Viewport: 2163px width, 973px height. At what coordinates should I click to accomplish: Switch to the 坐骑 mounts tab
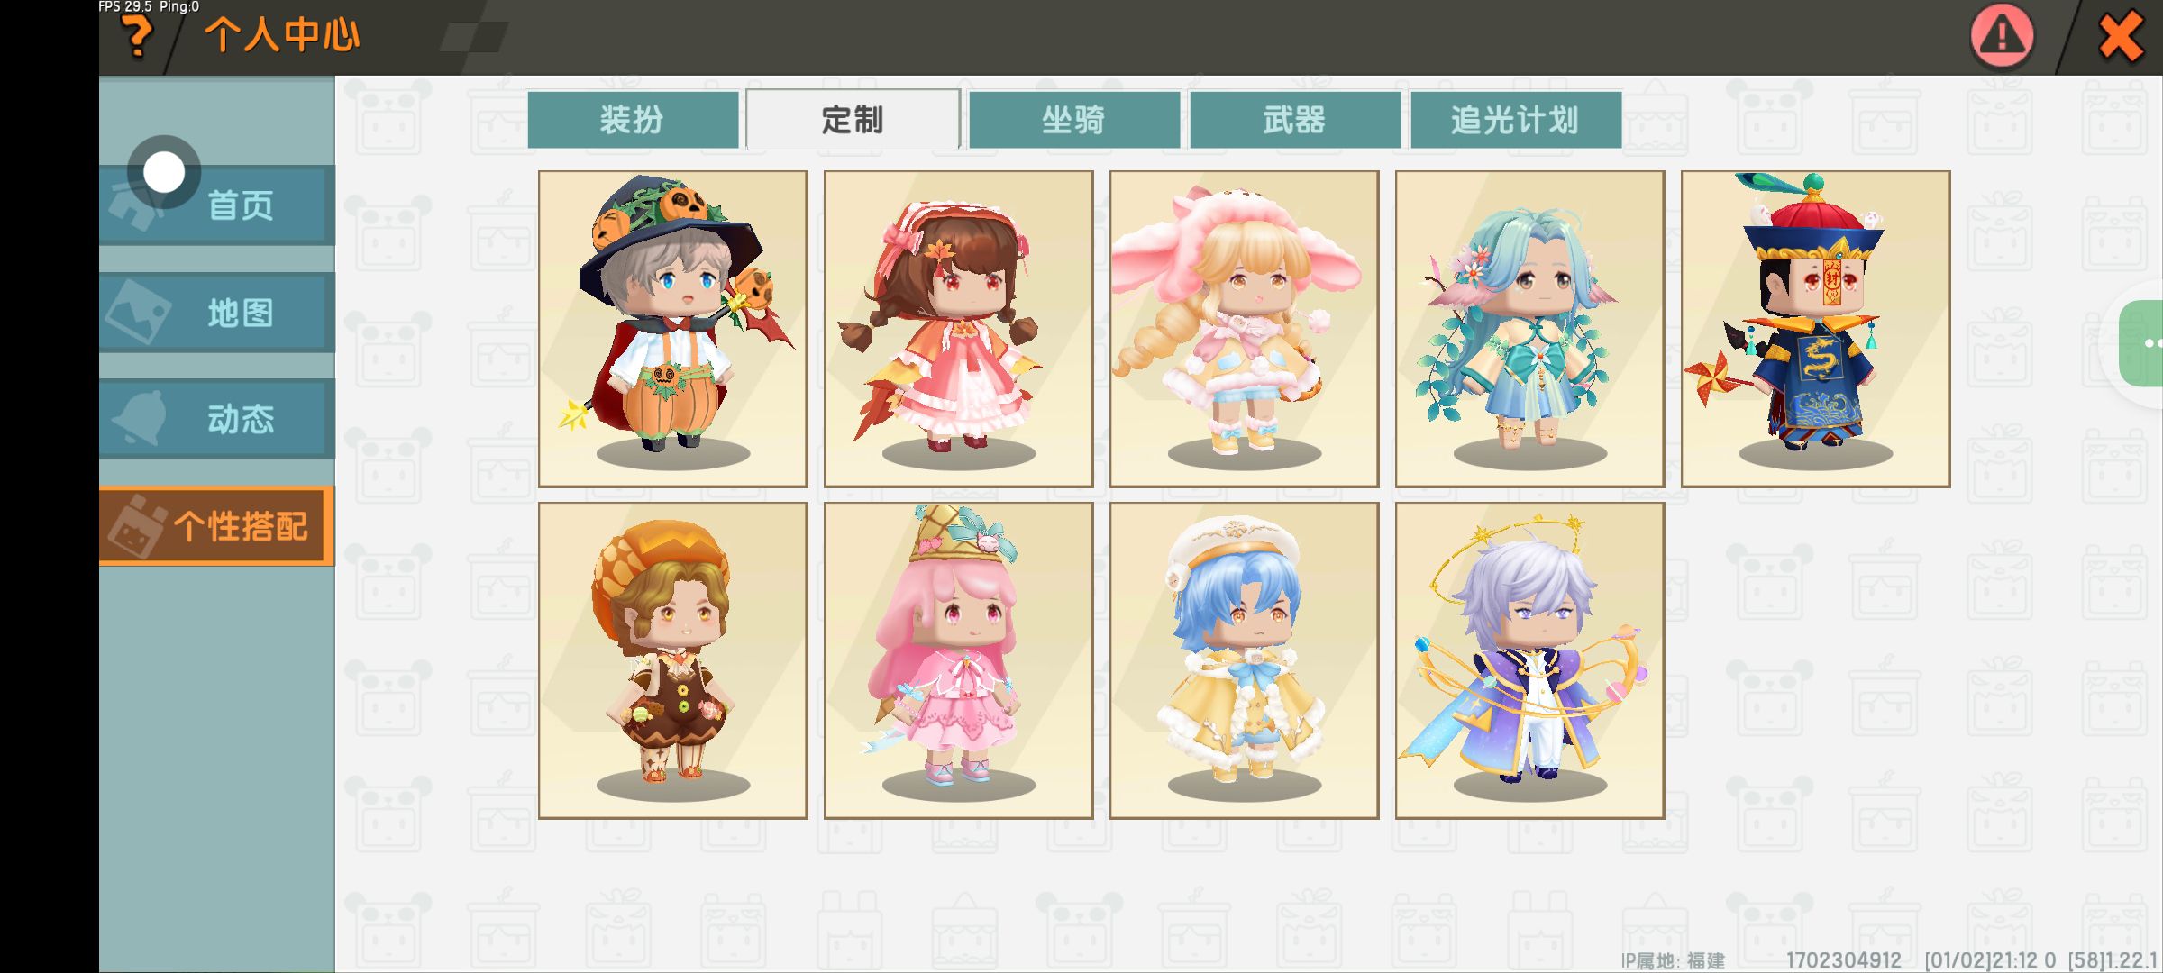click(1073, 120)
